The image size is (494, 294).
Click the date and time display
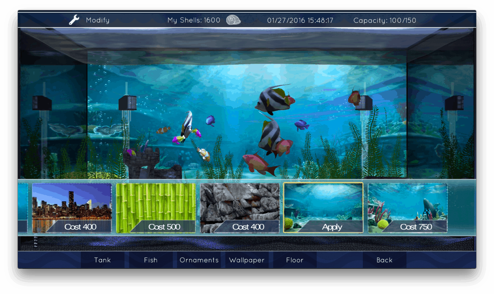point(300,20)
